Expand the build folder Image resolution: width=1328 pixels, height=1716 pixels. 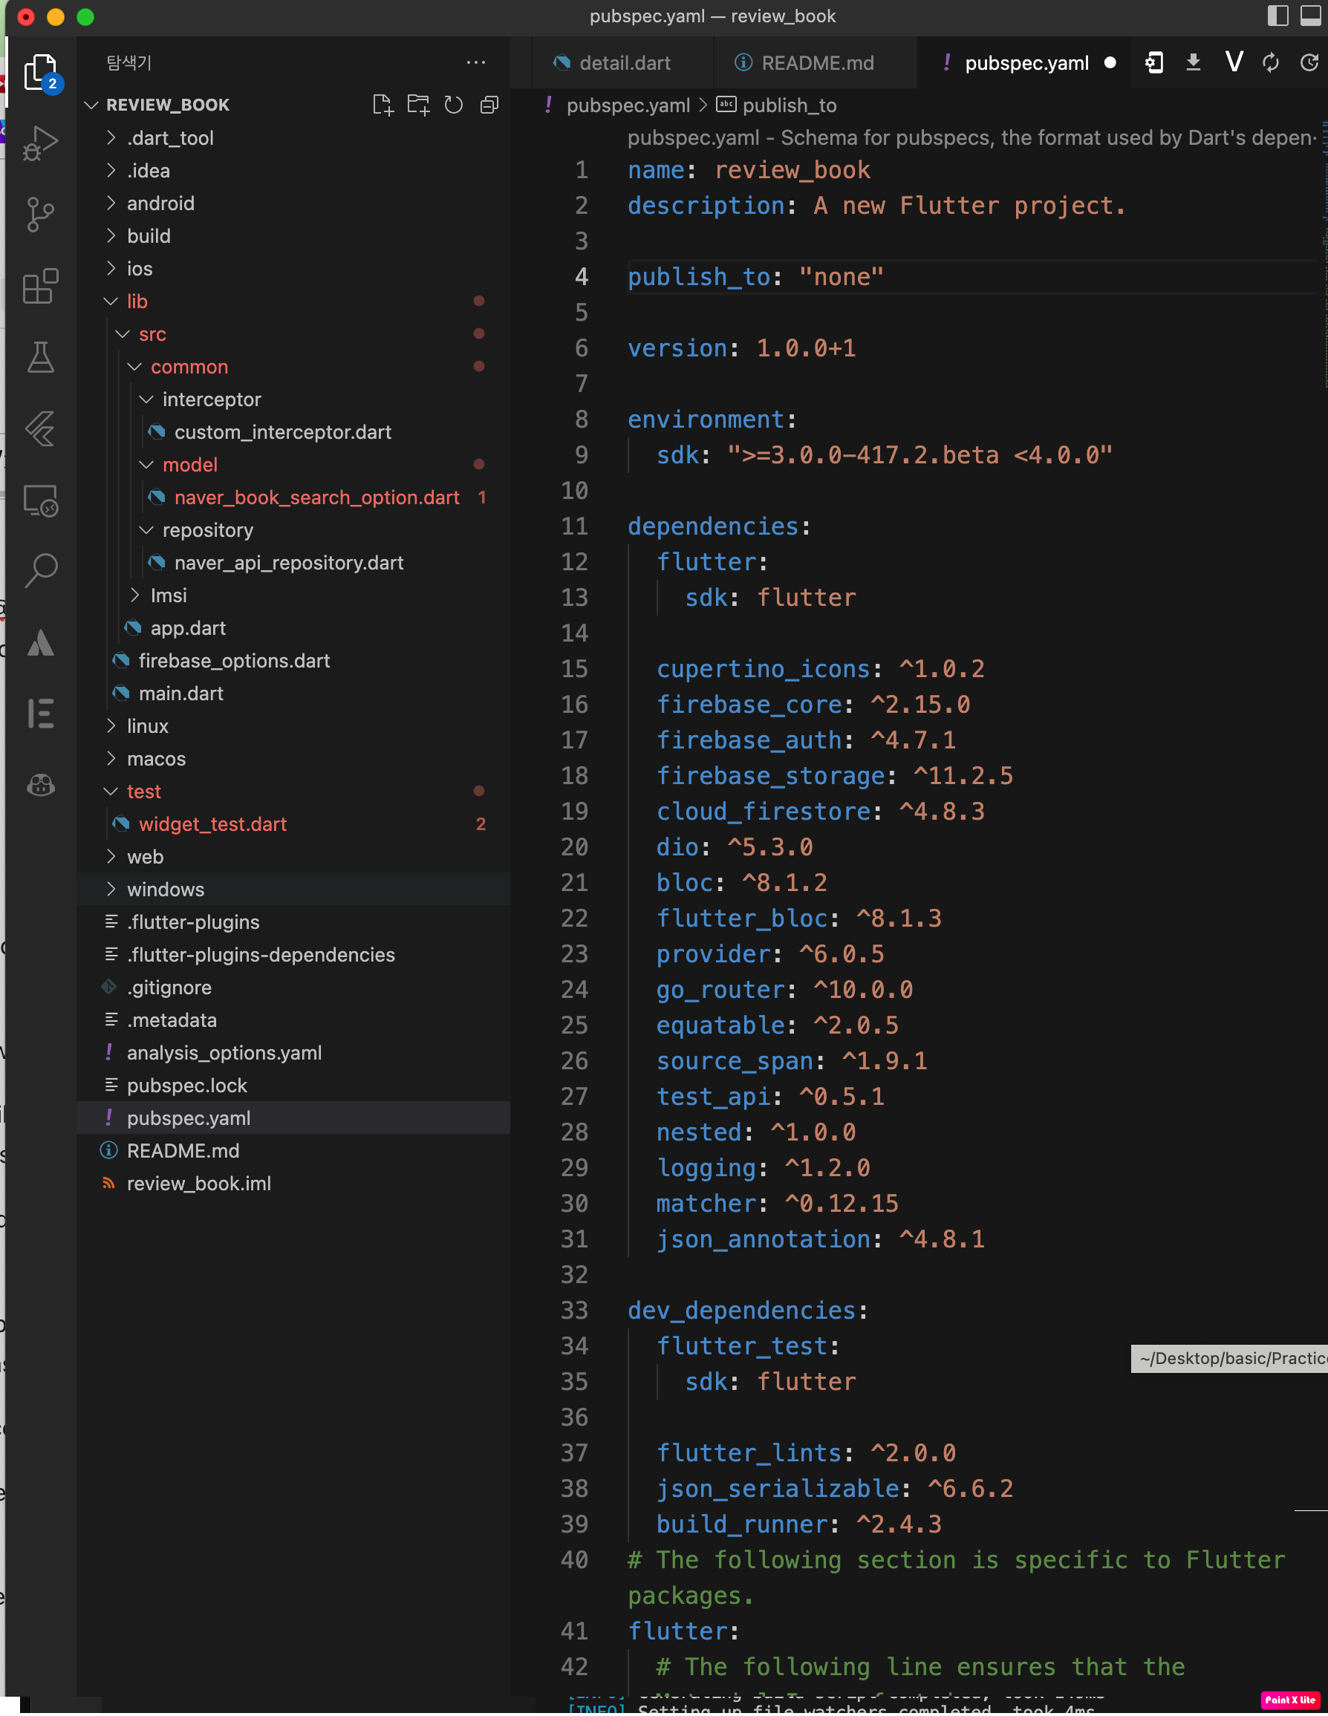(x=293, y=235)
